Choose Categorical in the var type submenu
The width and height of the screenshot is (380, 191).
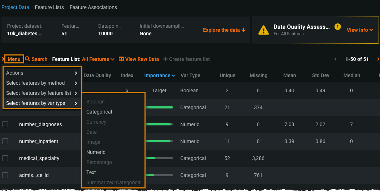click(x=99, y=112)
